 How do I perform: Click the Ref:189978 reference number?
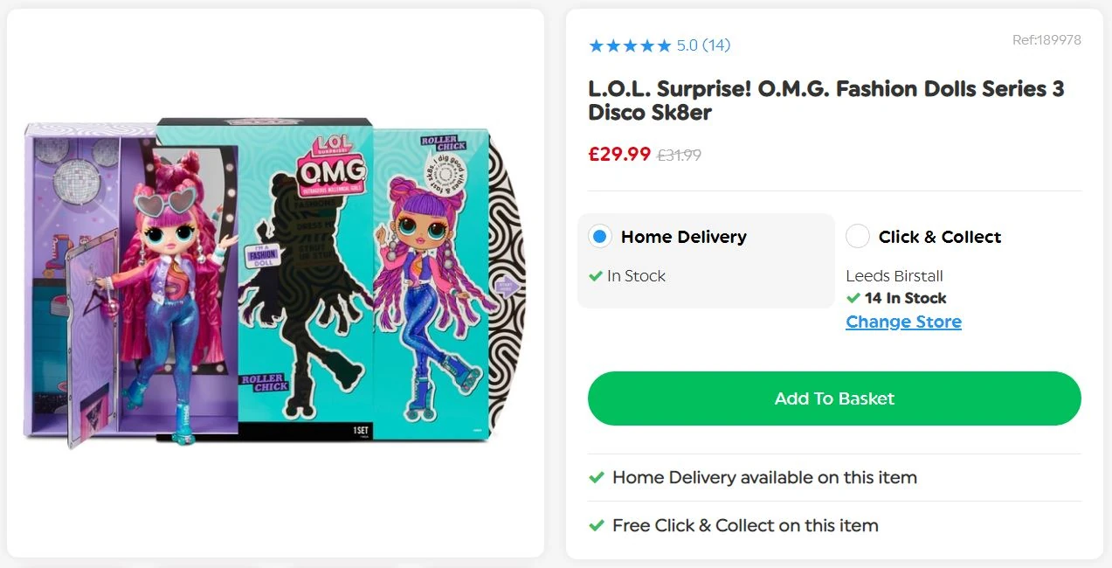(1046, 40)
